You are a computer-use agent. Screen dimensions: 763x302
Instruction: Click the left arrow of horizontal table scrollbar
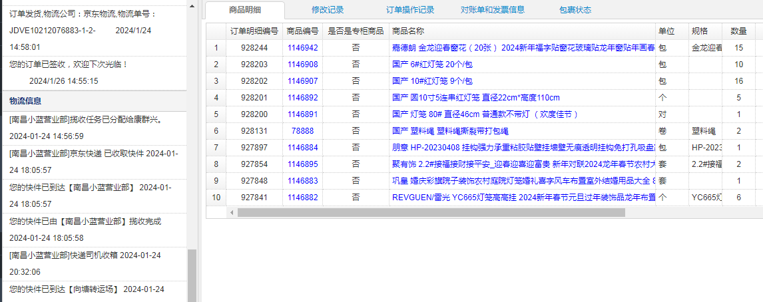(x=232, y=212)
